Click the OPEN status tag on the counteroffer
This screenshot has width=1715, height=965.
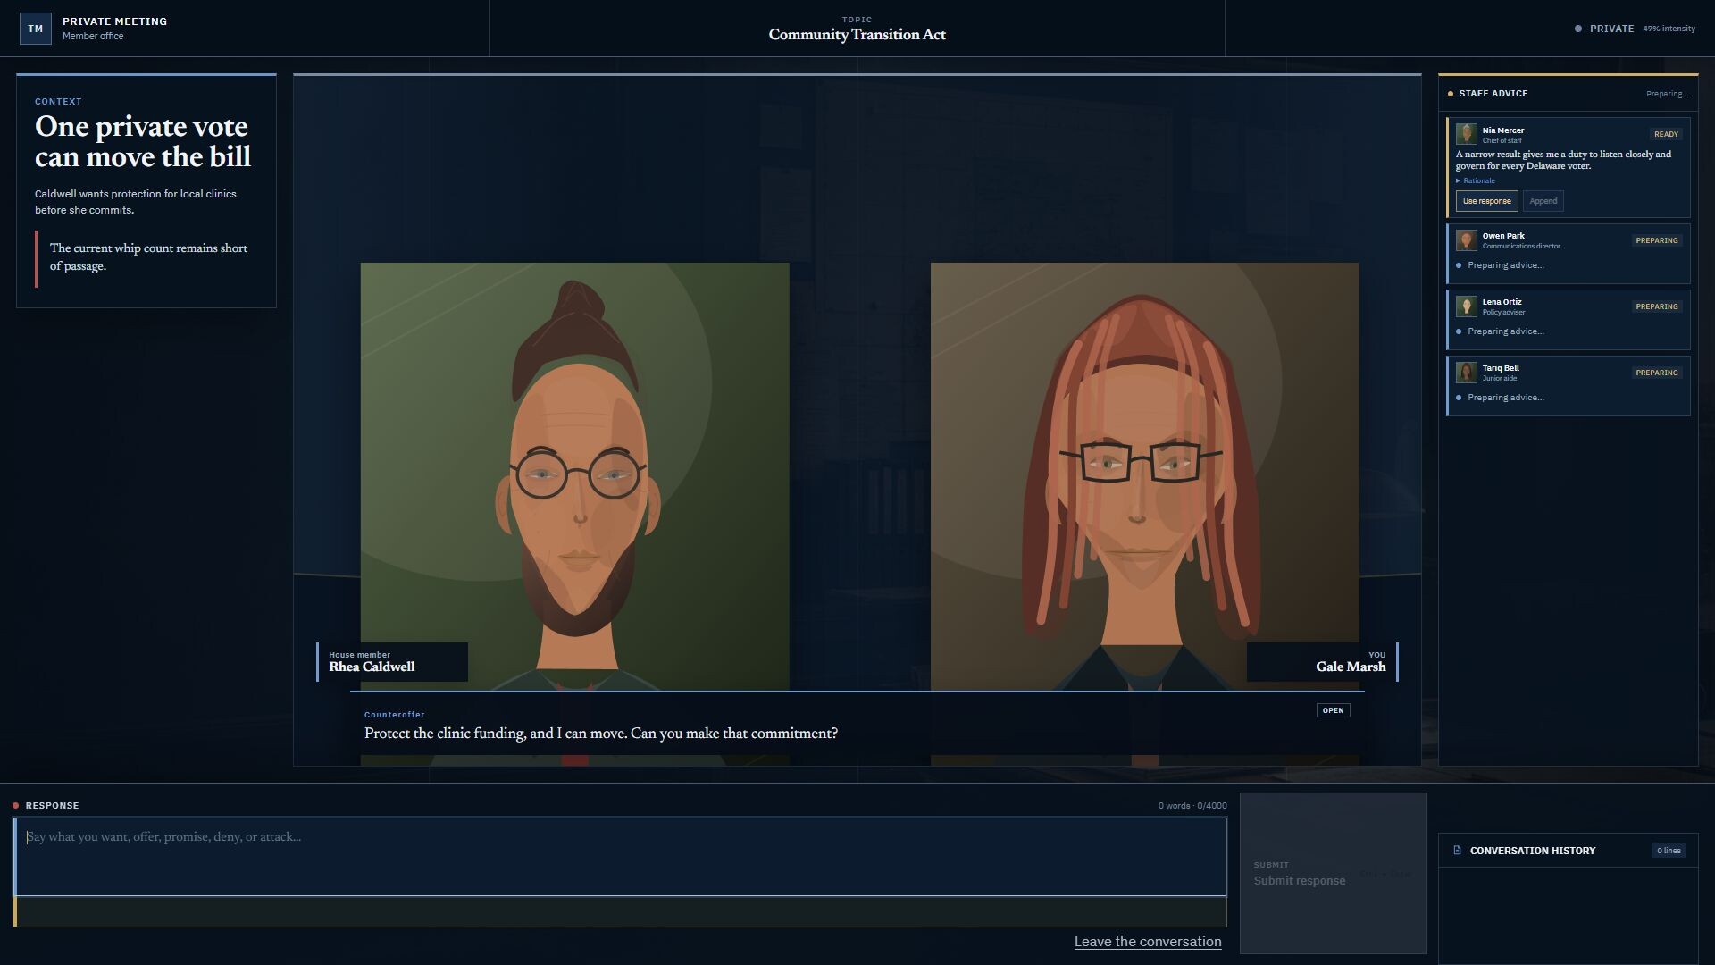(x=1333, y=710)
